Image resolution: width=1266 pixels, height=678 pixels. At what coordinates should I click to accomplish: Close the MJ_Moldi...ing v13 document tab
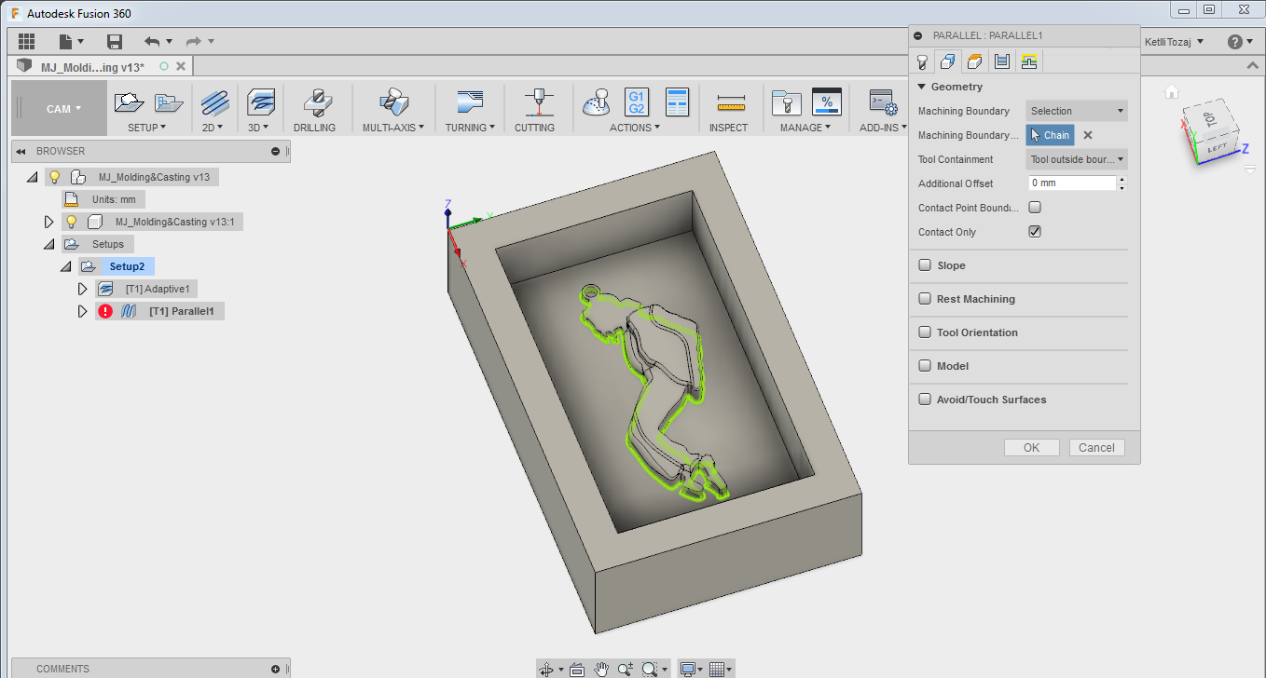181,66
